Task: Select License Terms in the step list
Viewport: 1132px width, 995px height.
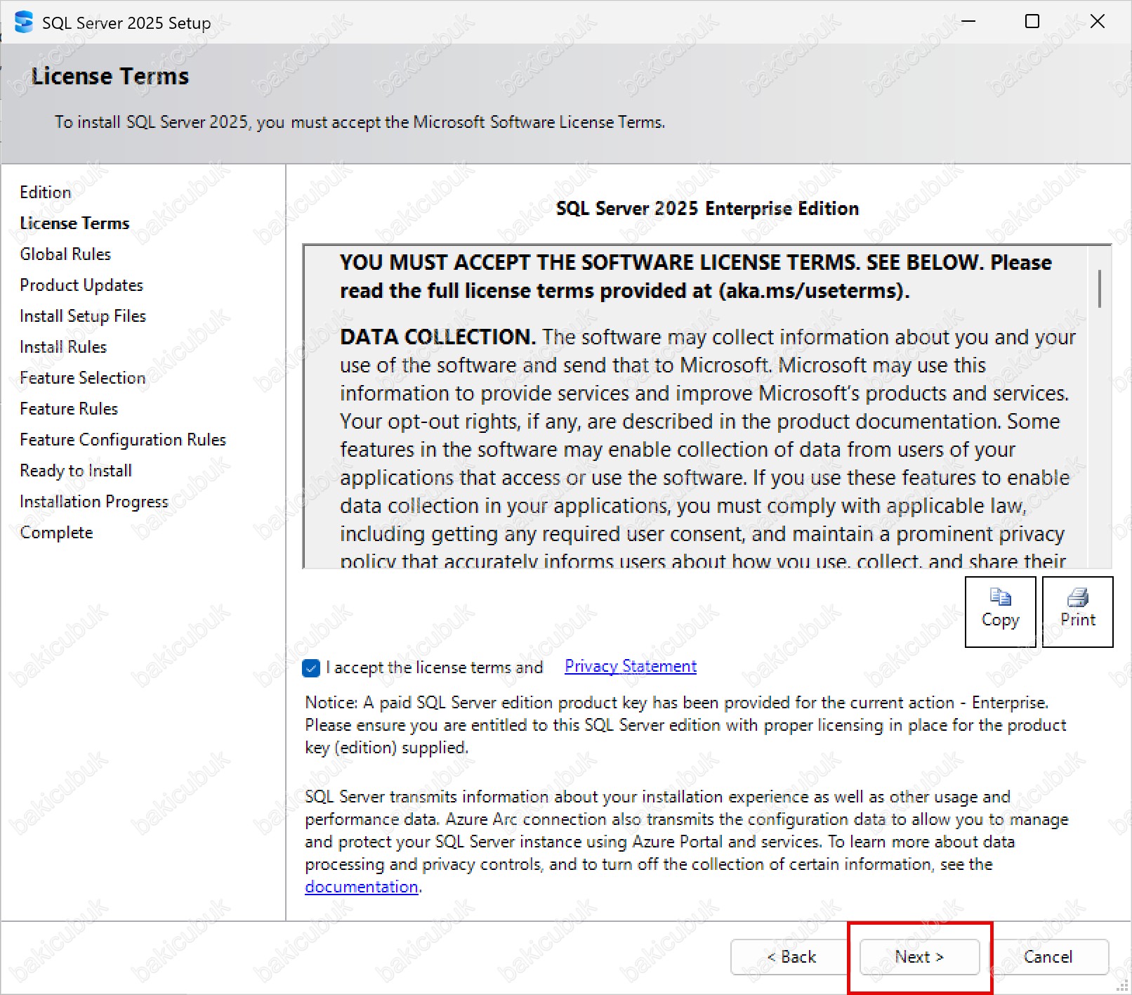Action: point(74,223)
